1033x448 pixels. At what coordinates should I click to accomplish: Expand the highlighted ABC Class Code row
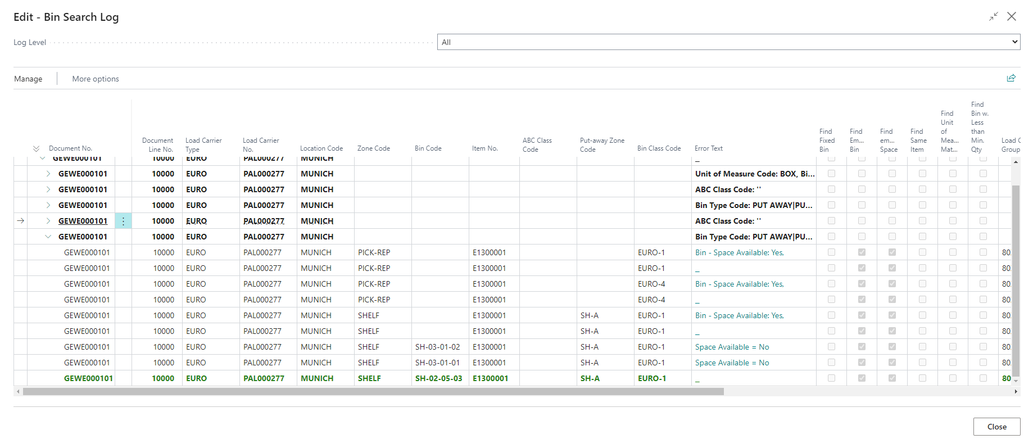point(48,221)
